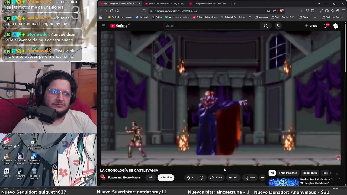Go to the YouTube home logo
The width and height of the screenshot is (347, 195).
[x=119, y=26]
